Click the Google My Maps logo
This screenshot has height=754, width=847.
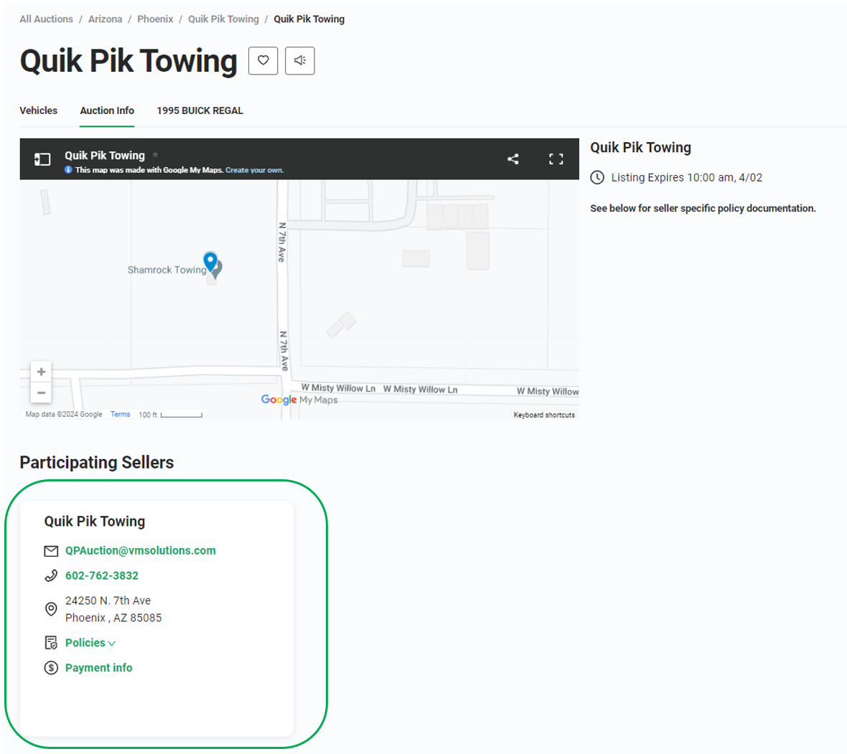coord(299,400)
